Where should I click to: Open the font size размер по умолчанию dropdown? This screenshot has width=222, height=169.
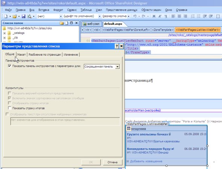(129, 17)
